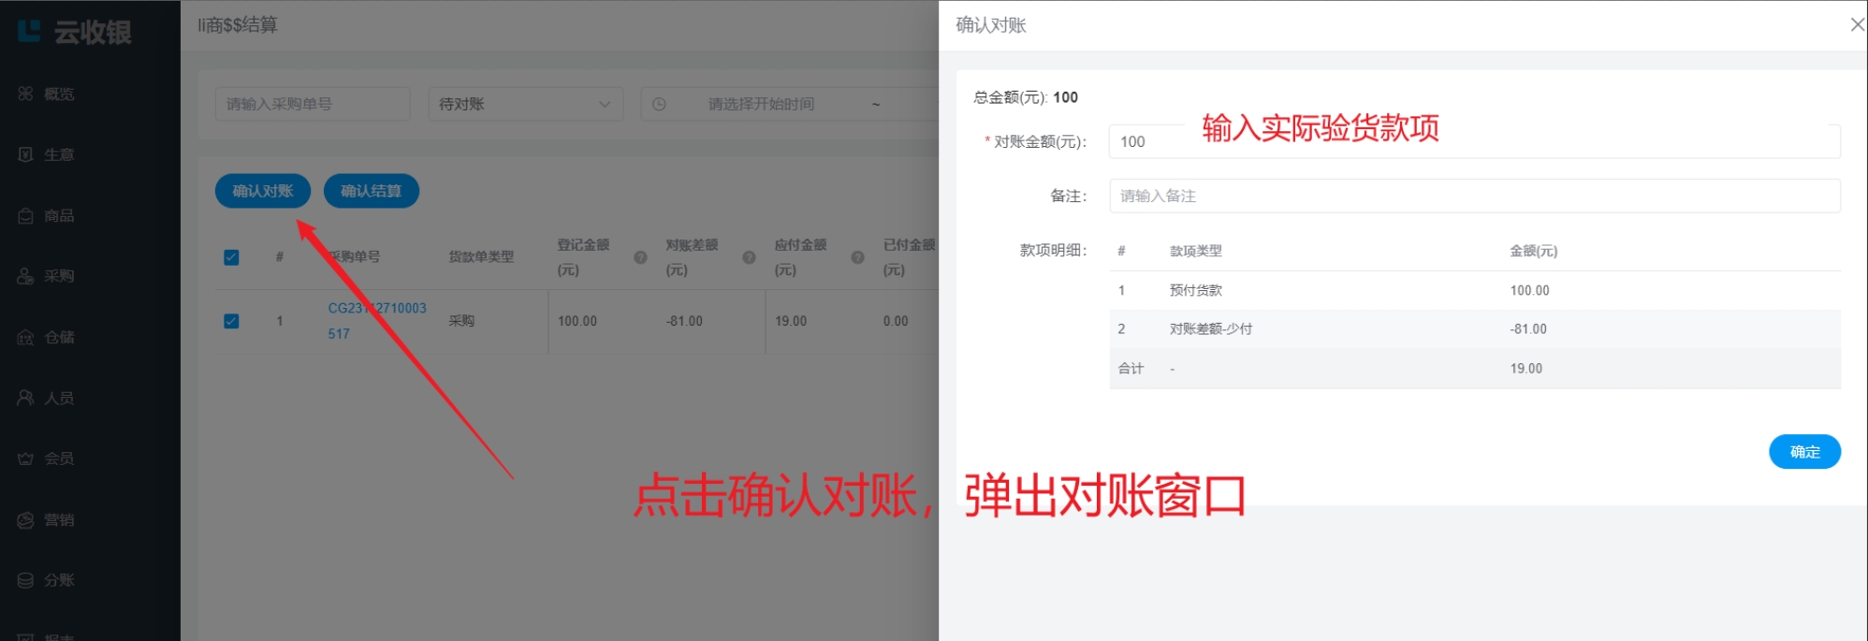This screenshot has width=1868, height=641.
Task: Click the 确认结算 settlement button
Action: pos(371,191)
